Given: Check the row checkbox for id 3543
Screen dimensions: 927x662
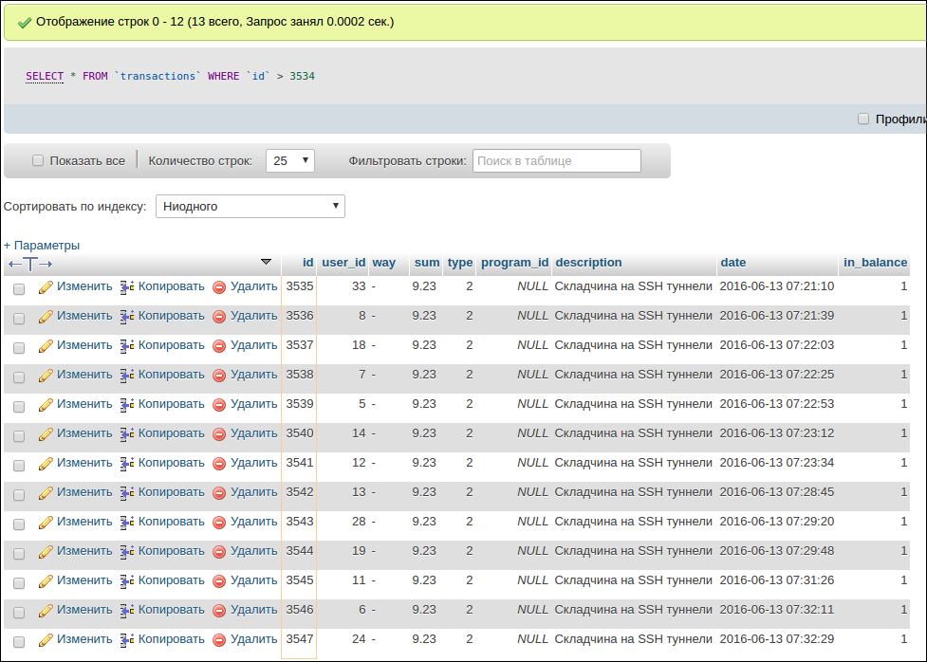Looking at the screenshot, I should (19, 524).
